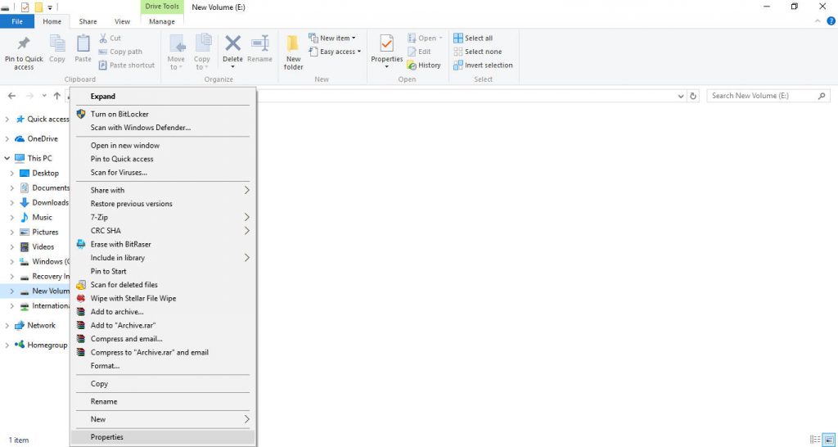
Task: Click the Refresh button beside address bar
Action: tap(693, 97)
